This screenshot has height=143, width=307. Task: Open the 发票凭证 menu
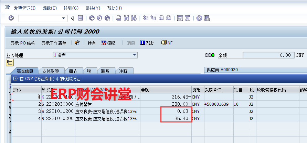[x=23, y=8]
